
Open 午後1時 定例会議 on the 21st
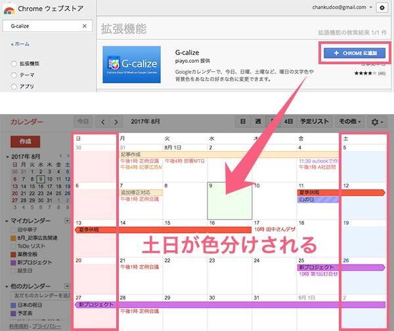139,267
